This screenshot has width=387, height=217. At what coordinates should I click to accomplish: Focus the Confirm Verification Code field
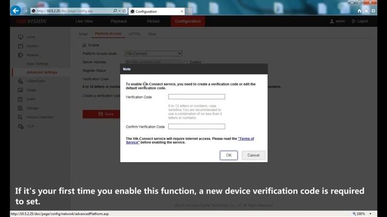click(197, 127)
